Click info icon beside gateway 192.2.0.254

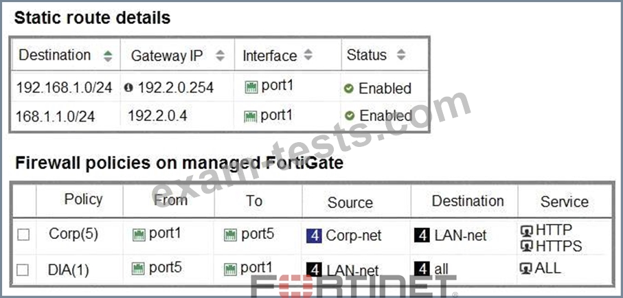[129, 88]
